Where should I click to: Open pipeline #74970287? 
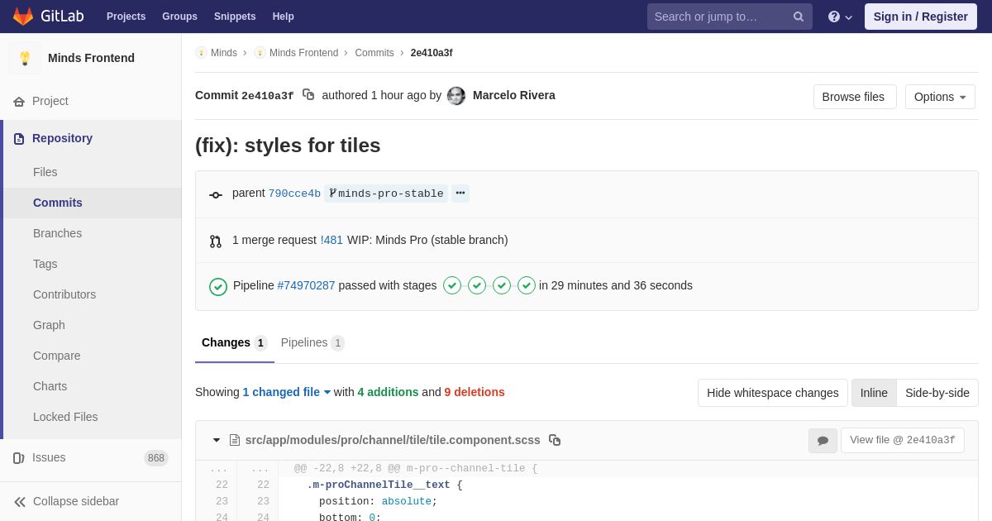tap(306, 285)
